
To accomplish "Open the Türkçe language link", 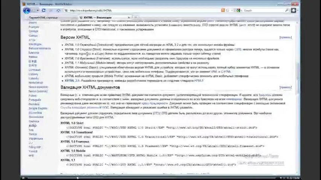I will [33, 134].
